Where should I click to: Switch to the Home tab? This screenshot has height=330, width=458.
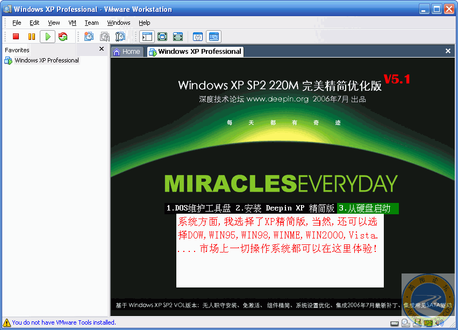pyautogui.click(x=127, y=52)
